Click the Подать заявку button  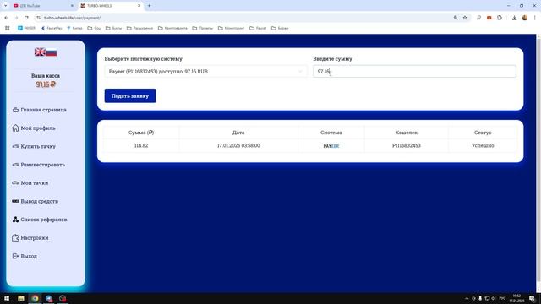tap(130, 95)
